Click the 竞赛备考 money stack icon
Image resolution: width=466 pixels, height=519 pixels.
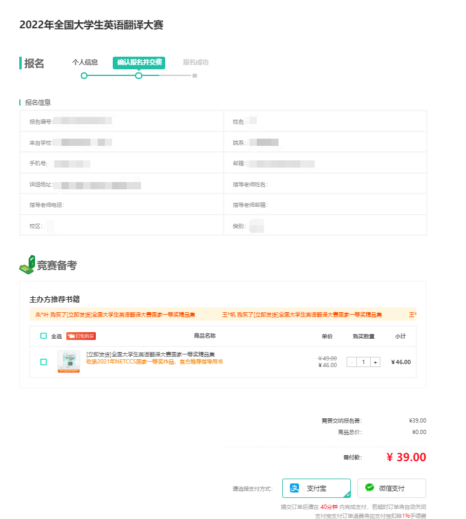pos(27,265)
